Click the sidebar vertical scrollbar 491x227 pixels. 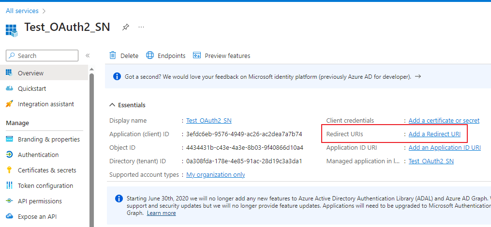pyautogui.click(x=91, y=145)
